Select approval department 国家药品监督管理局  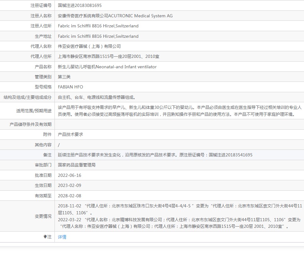(77, 165)
